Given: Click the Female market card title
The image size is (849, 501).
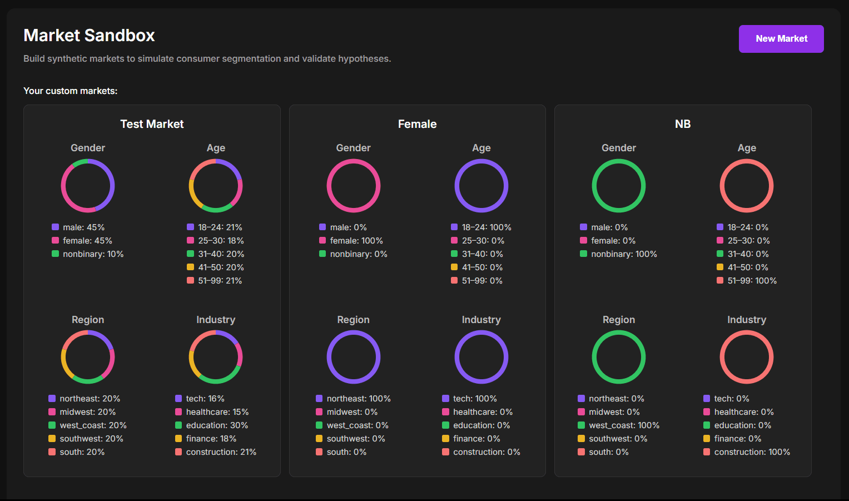Looking at the screenshot, I should point(418,124).
